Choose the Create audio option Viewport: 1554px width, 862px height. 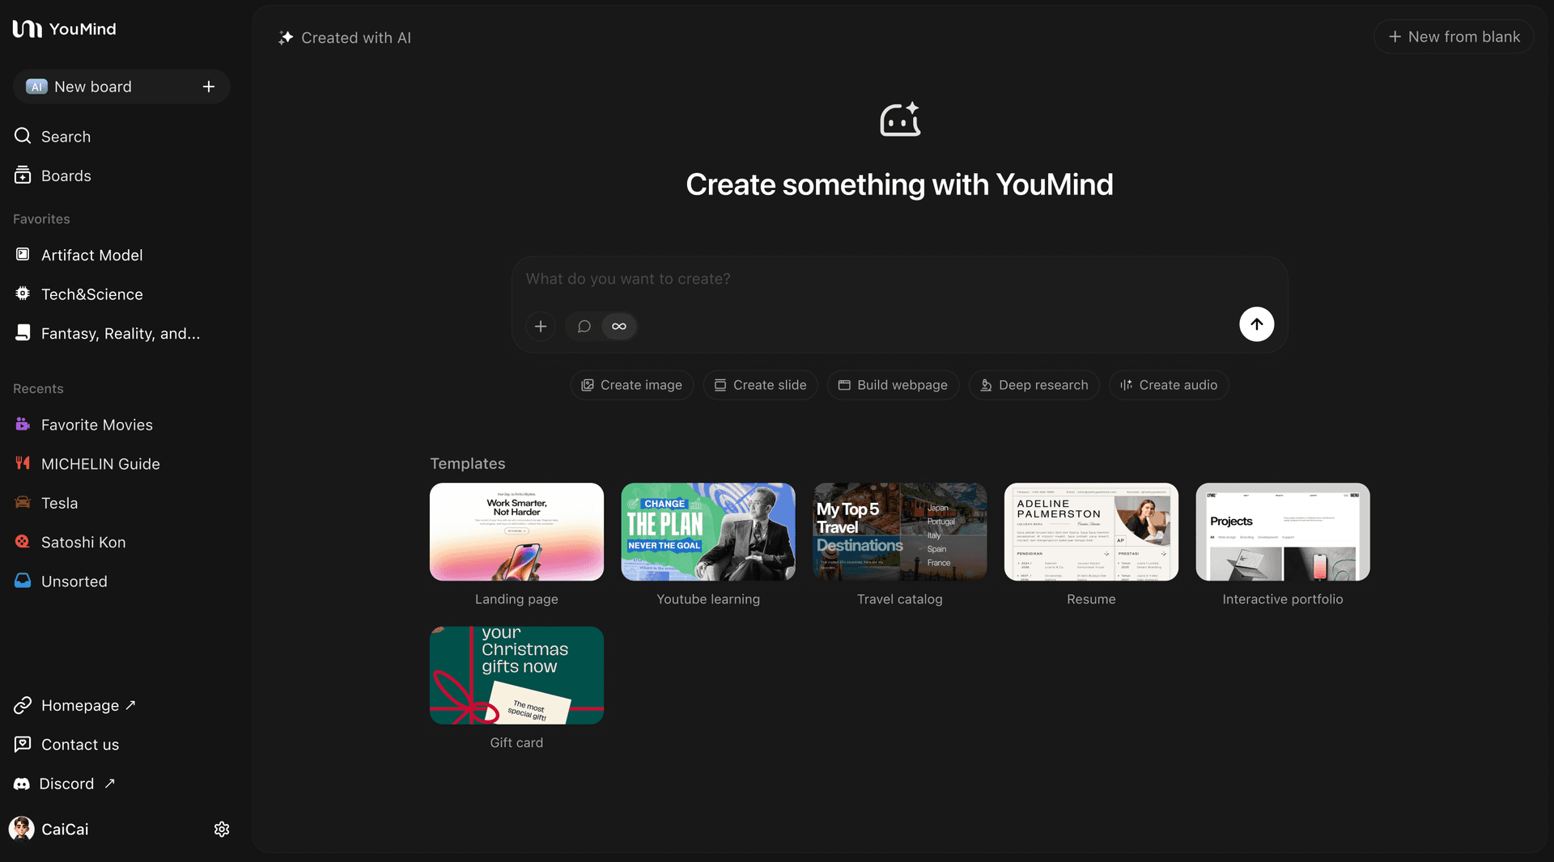pos(1168,386)
